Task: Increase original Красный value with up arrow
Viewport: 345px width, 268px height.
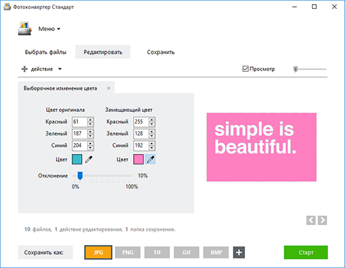Action: (90, 119)
